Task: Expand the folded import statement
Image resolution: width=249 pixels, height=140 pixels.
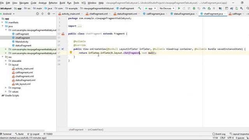Action: pos(79,26)
